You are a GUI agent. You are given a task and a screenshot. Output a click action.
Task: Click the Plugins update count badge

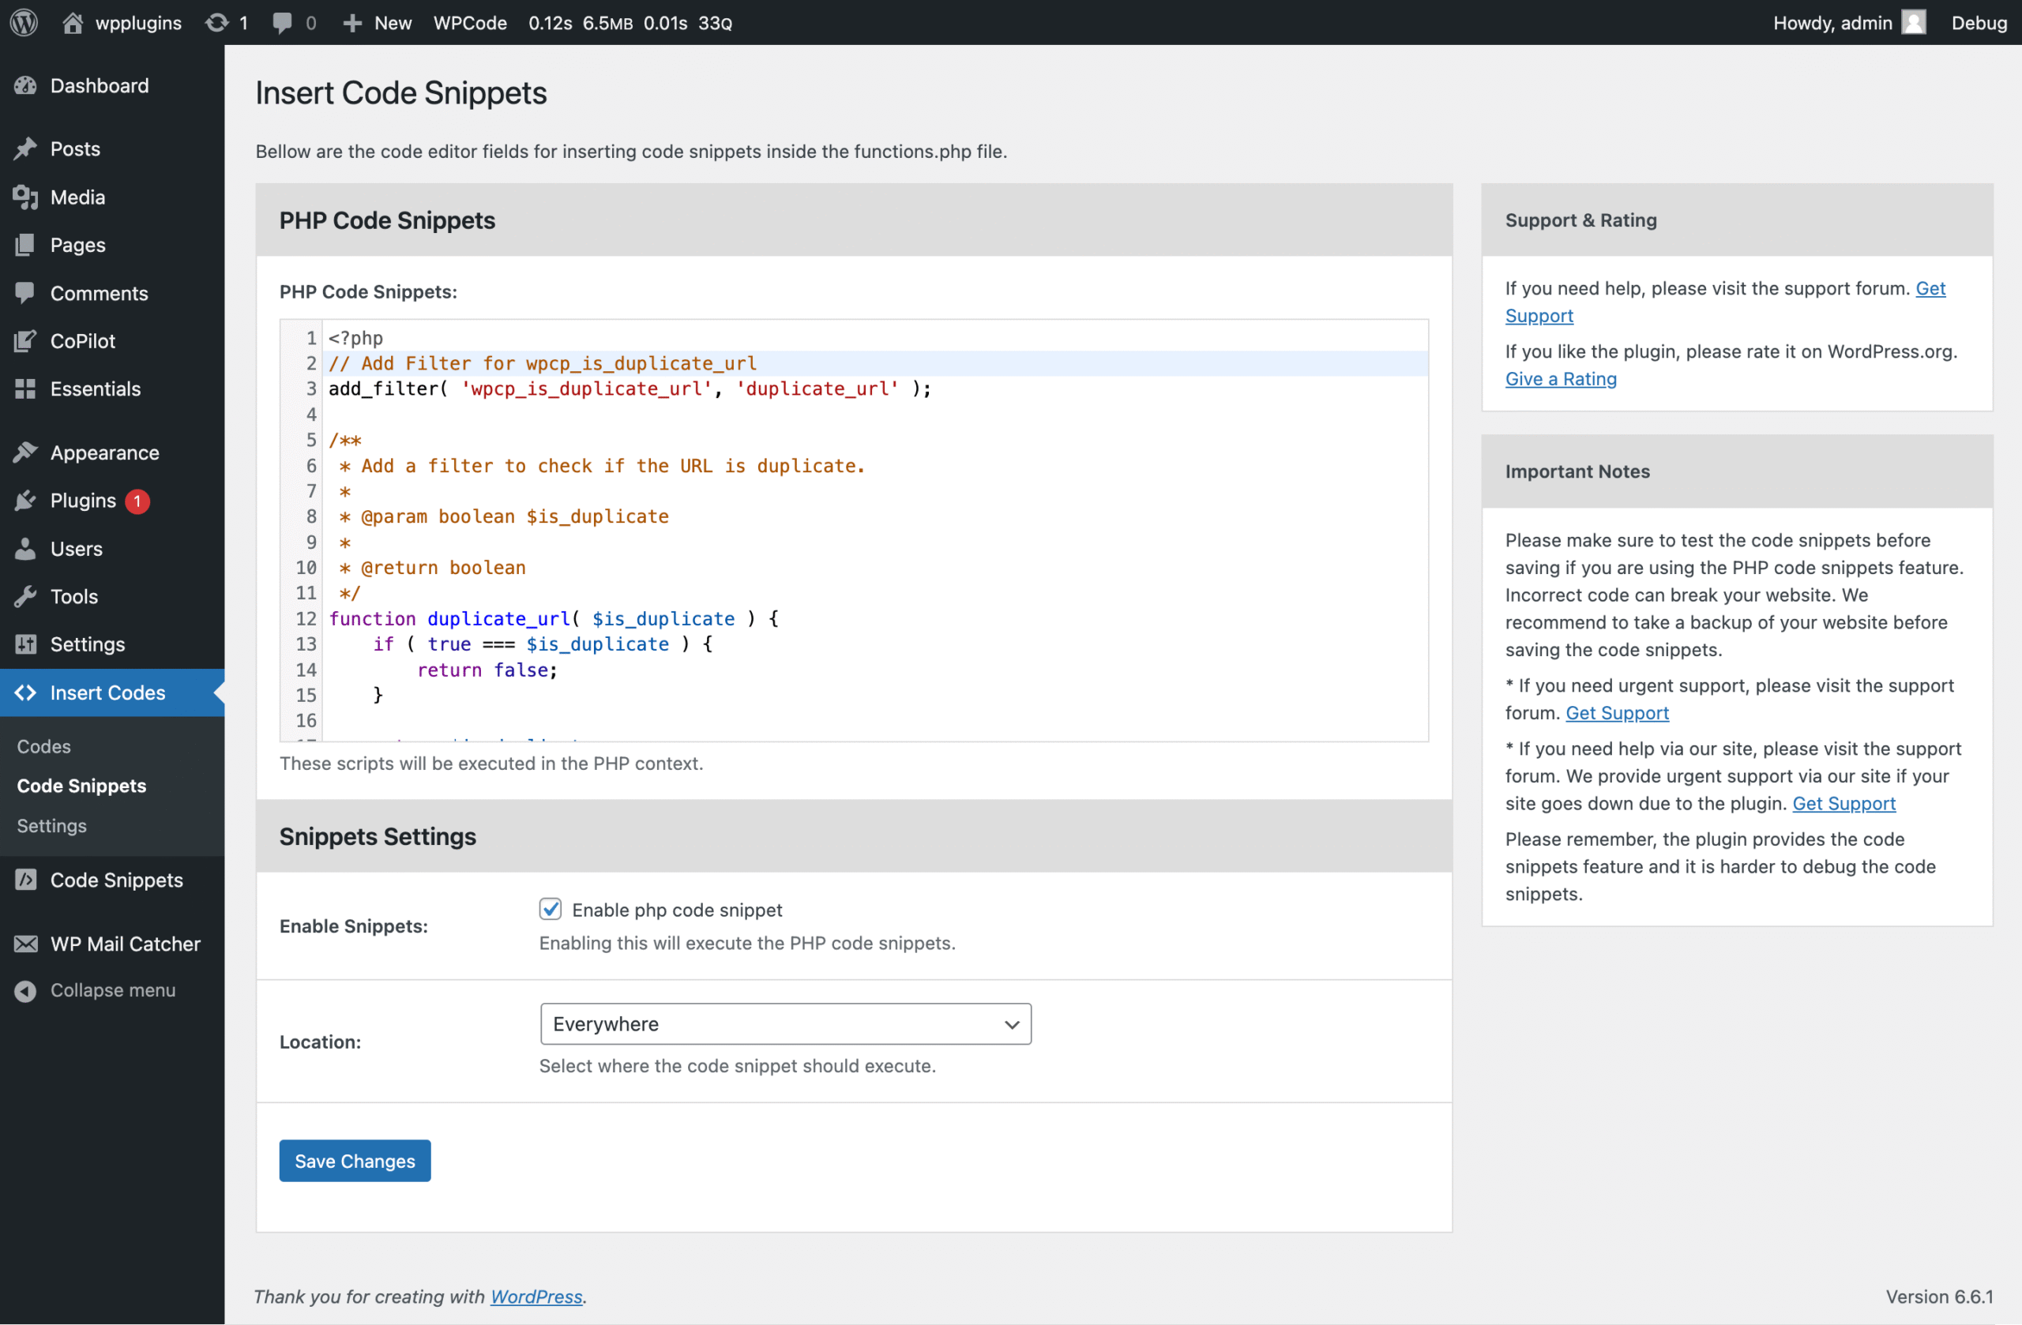click(137, 501)
